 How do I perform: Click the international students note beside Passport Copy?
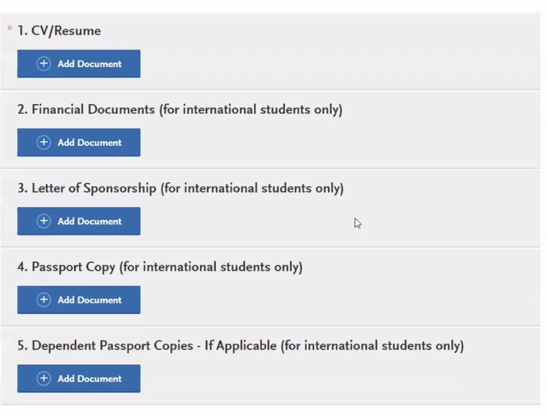pyautogui.click(x=210, y=266)
